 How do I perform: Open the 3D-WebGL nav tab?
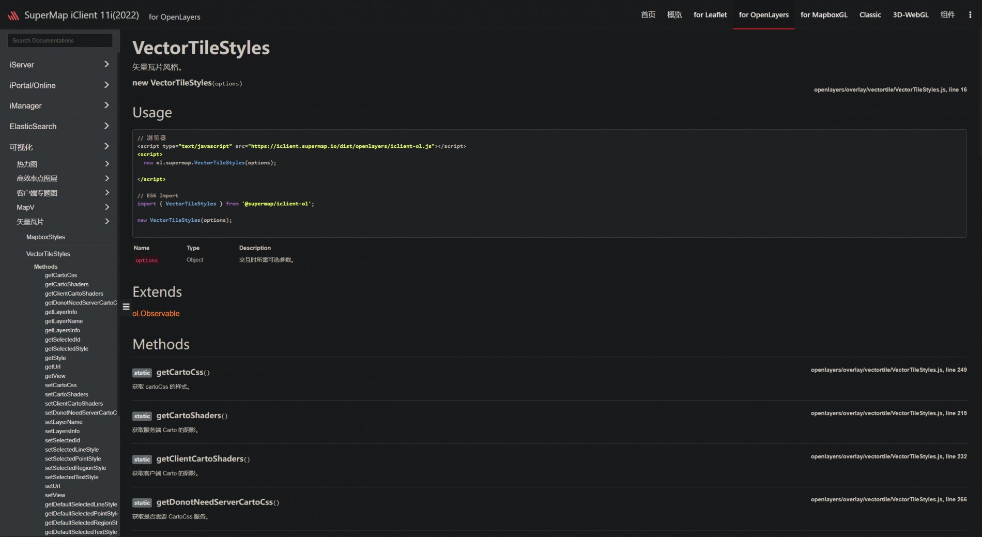tap(911, 15)
